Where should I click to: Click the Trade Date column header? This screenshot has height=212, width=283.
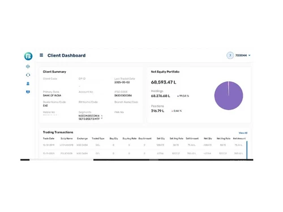49,139
